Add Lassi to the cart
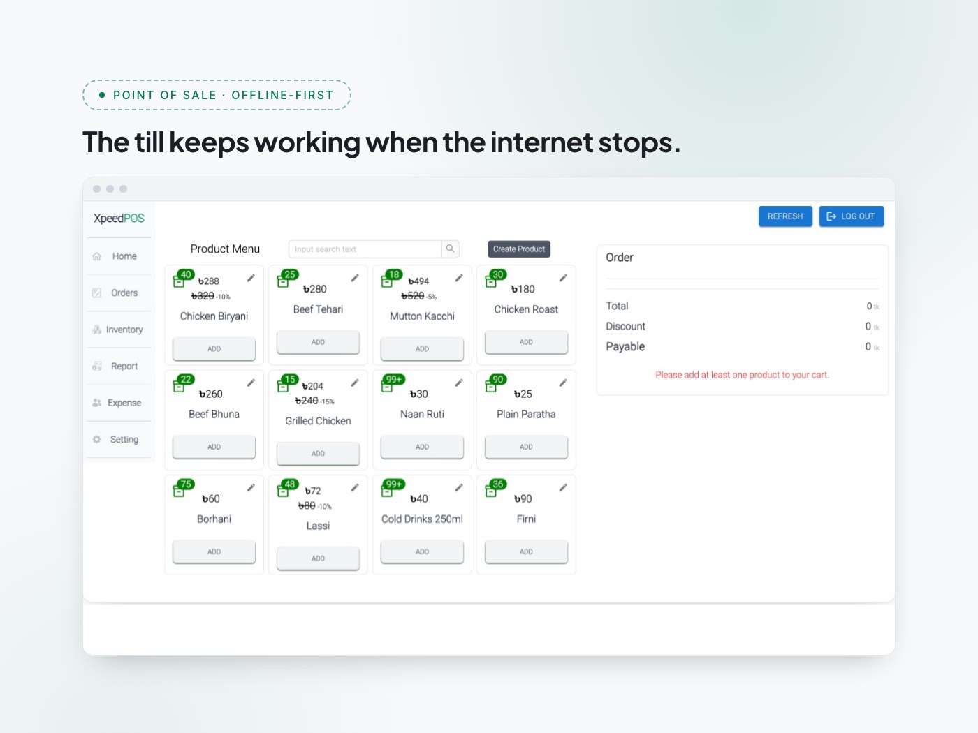 318,558
